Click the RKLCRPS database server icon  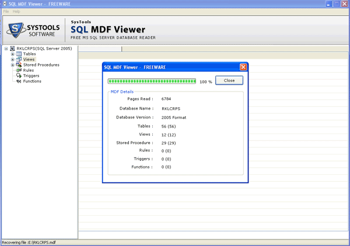click(x=12, y=48)
